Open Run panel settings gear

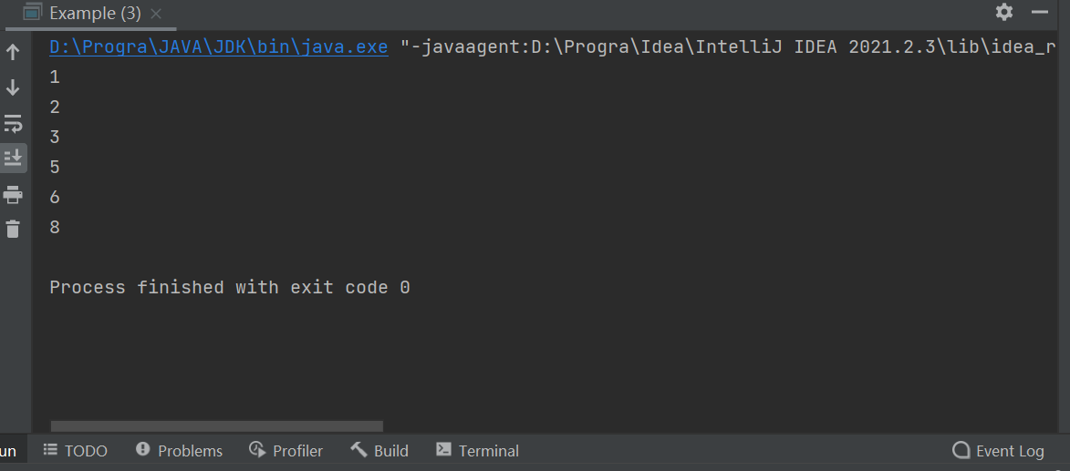tap(1004, 12)
